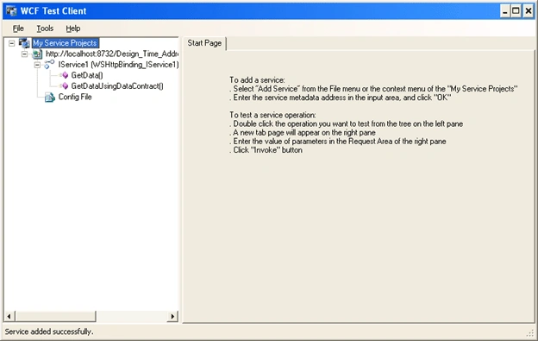This screenshot has width=538, height=341.
Task: Close the WCF Test Client window
Action: (529, 11)
